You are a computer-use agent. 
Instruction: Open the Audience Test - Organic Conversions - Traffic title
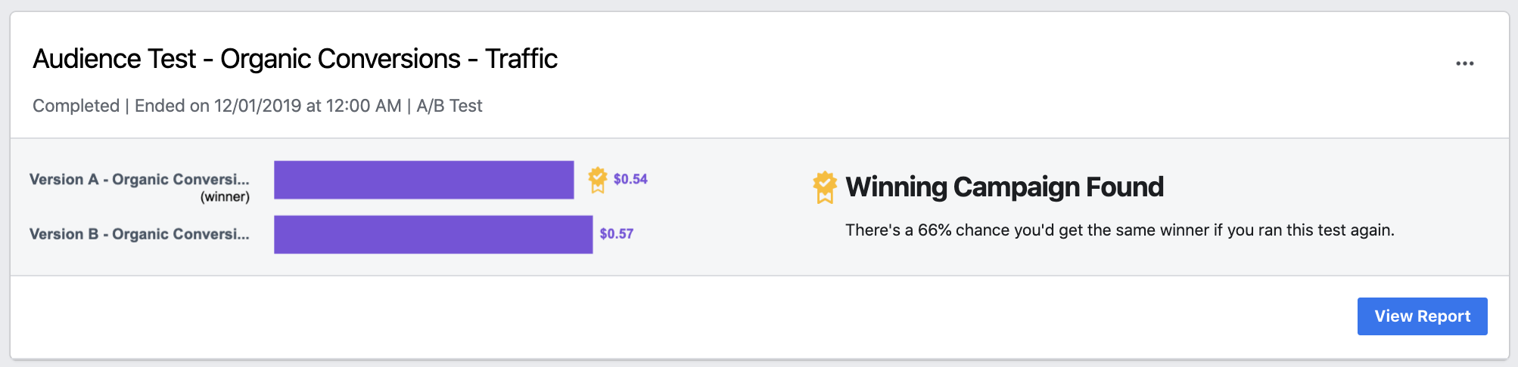(295, 59)
